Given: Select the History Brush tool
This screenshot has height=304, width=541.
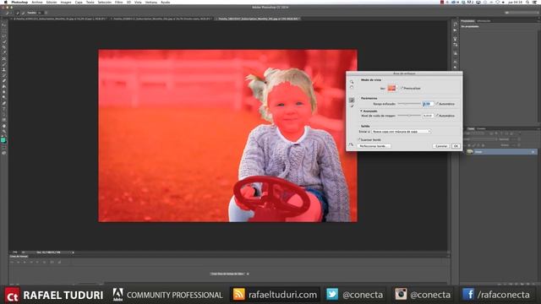Looking at the screenshot, I should click(3, 75).
